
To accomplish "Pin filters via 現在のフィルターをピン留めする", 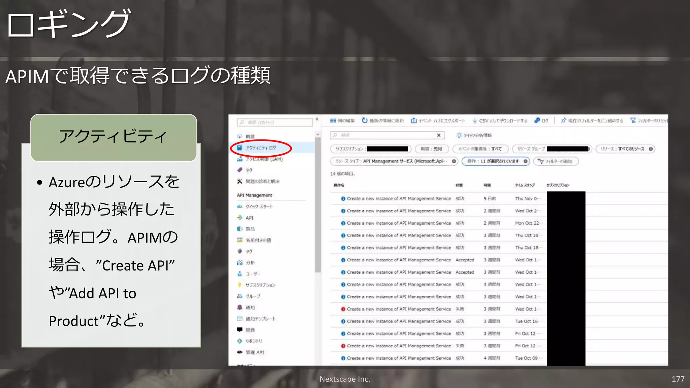I will tap(592, 121).
